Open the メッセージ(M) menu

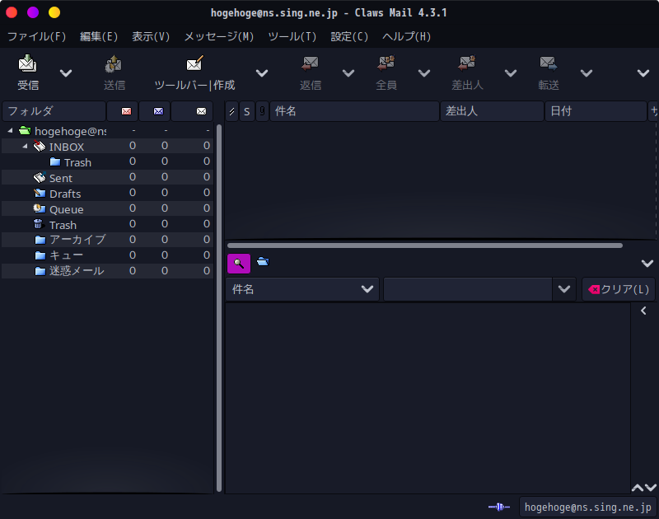(219, 36)
